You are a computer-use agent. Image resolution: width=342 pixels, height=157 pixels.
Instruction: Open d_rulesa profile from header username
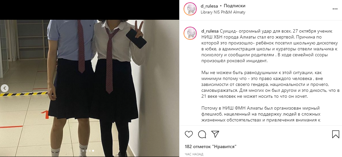click(x=209, y=6)
